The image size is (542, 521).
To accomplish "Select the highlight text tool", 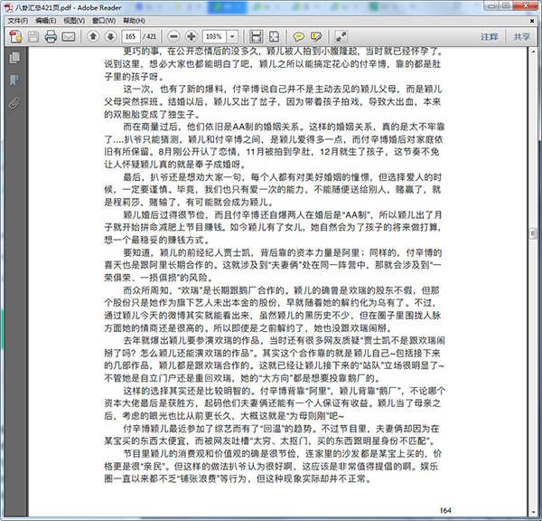I will click(x=316, y=36).
